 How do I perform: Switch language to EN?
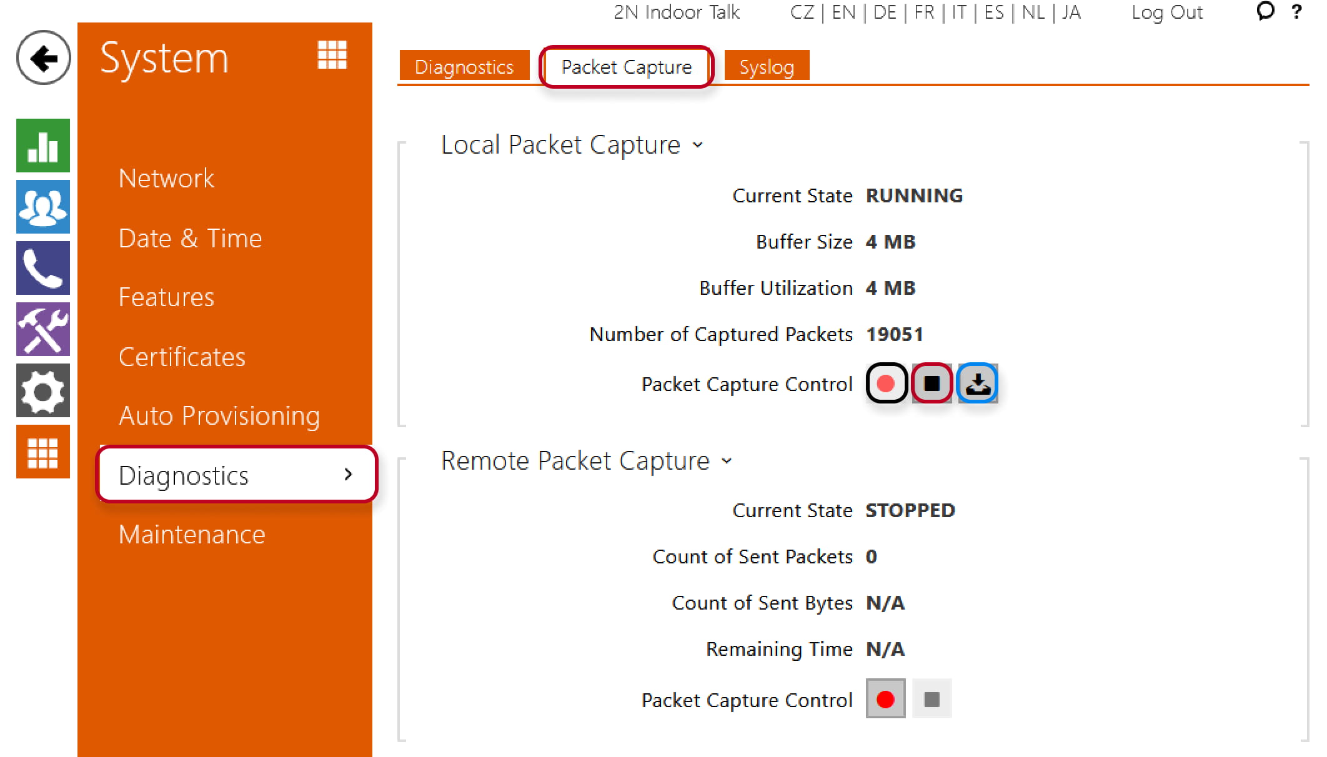coord(843,12)
